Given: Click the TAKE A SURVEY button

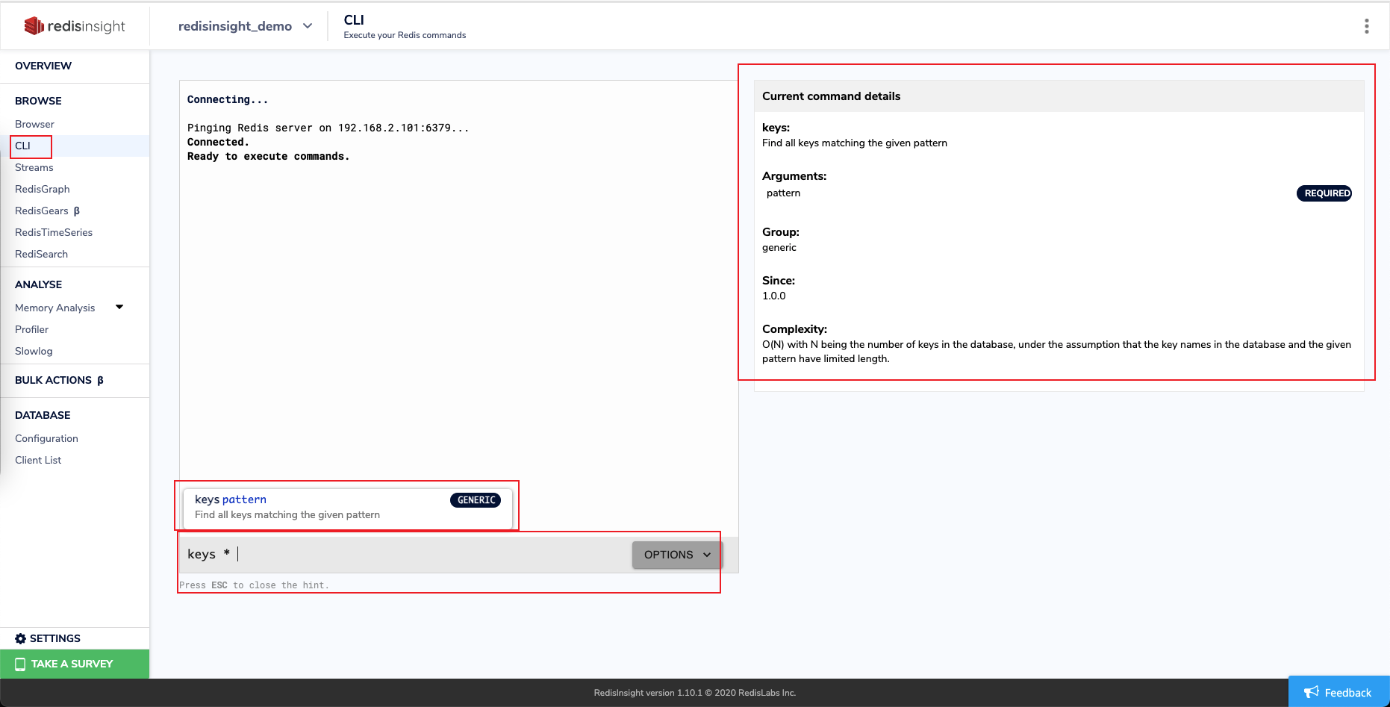Looking at the screenshot, I should (75, 664).
